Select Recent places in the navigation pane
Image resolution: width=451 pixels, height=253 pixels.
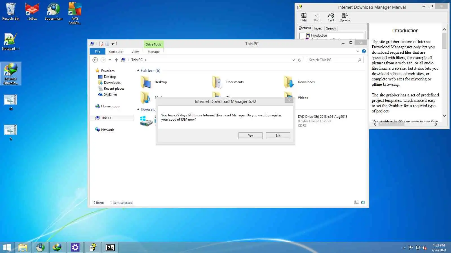[x=114, y=89]
